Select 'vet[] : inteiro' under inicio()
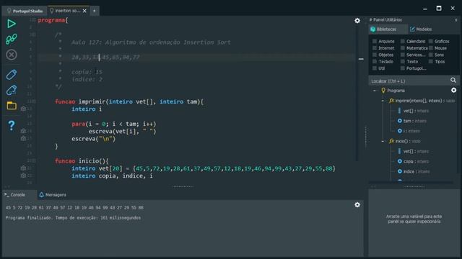The image size is (462, 259). coord(413,151)
